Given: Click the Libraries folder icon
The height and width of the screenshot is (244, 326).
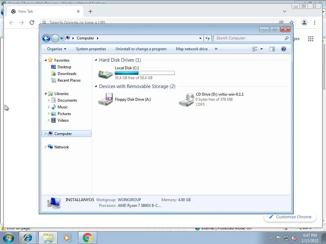Looking at the screenshot, I should (x=50, y=94).
